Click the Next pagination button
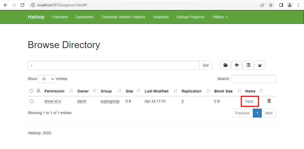Viewport: 304px width, 149px height. point(269,113)
